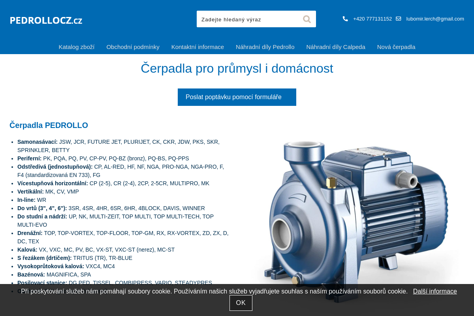The image size is (474, 316).
Task: Go to Obchodní podmínky
Action: click(133, 47)
